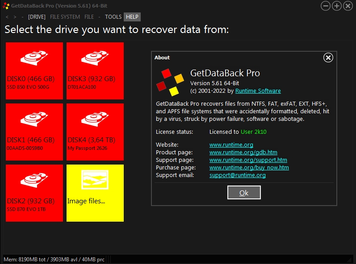
Task: Open the Runtime Software link
Action: click(x=258, y=91)
